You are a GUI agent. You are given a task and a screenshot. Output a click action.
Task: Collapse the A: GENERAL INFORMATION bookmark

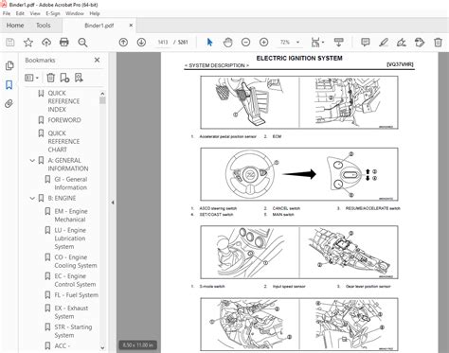(x=32, y=161)
